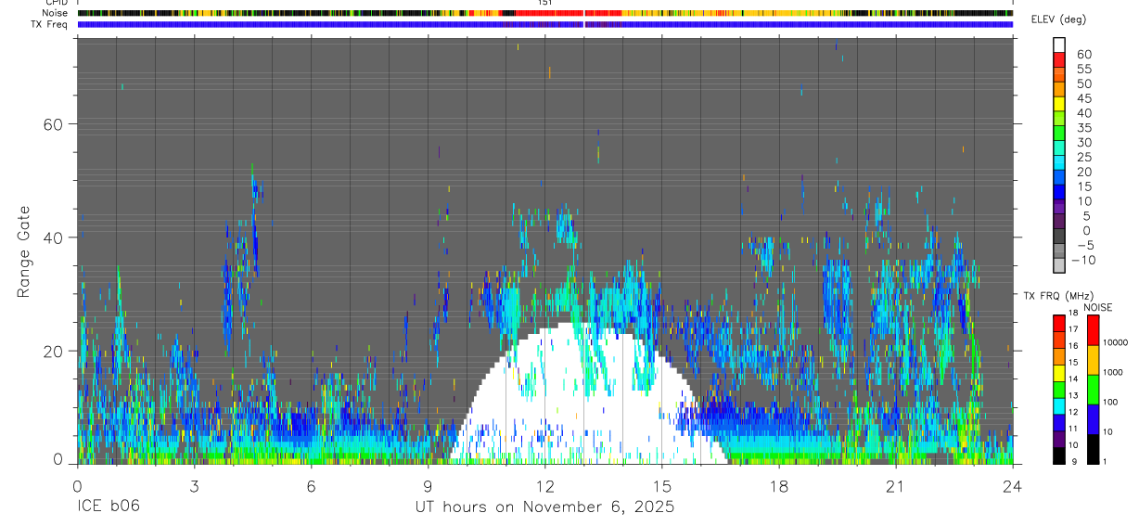Click the x-axis tick label '12'
The width and height of the screenshot is (1139, 526).
click(544, 485)
